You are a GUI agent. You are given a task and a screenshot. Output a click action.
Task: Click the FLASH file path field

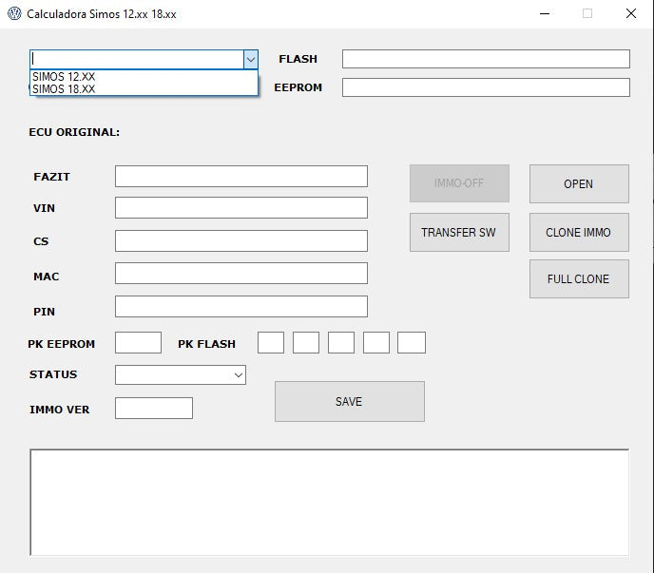(x=486, y=59)
